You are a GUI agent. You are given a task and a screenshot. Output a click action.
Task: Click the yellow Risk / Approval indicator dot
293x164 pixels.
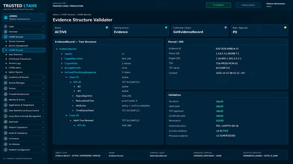pyautogui.click(x=285, y=28)
